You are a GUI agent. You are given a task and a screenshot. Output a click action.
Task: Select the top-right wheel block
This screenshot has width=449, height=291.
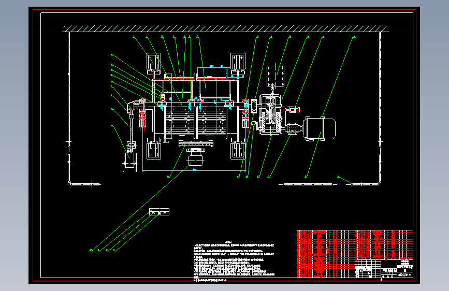(238, 63)
